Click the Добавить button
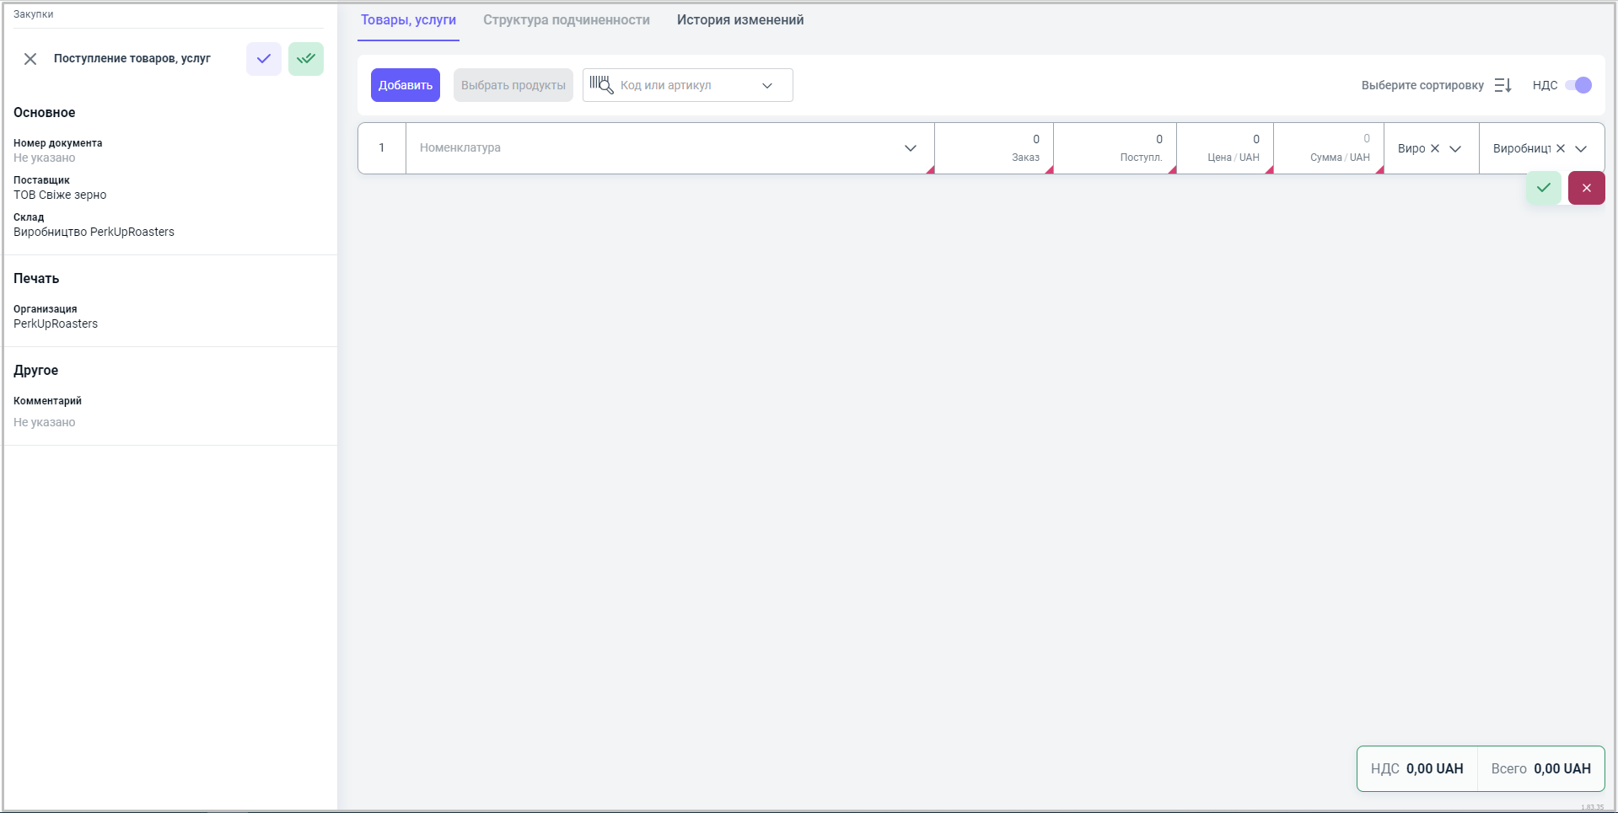 [x=405, y=85]
